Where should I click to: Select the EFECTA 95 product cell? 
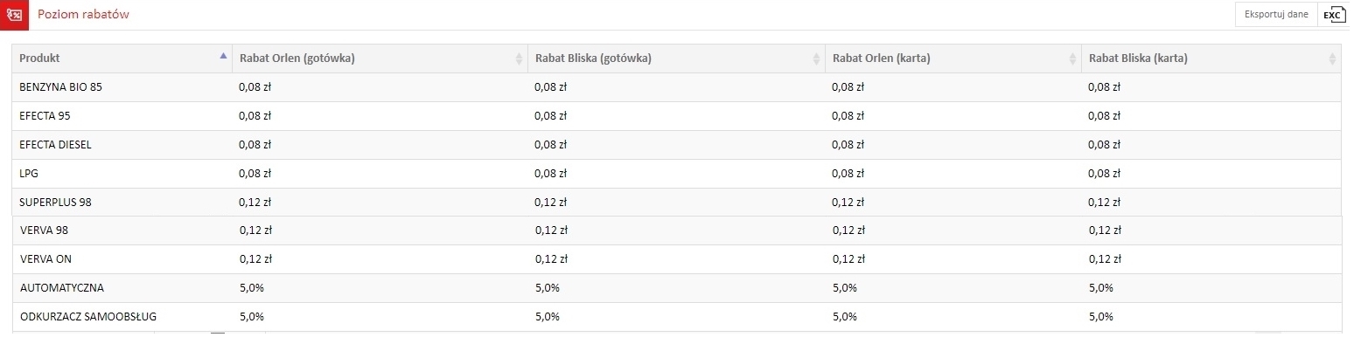(122, 116)
